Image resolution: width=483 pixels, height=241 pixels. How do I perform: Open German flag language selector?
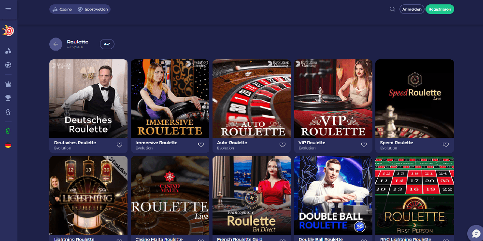pyautogui.click(x=8, y=145)
